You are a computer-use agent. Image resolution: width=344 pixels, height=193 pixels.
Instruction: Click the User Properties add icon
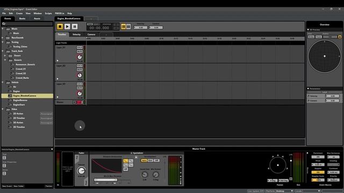point(4,166)
